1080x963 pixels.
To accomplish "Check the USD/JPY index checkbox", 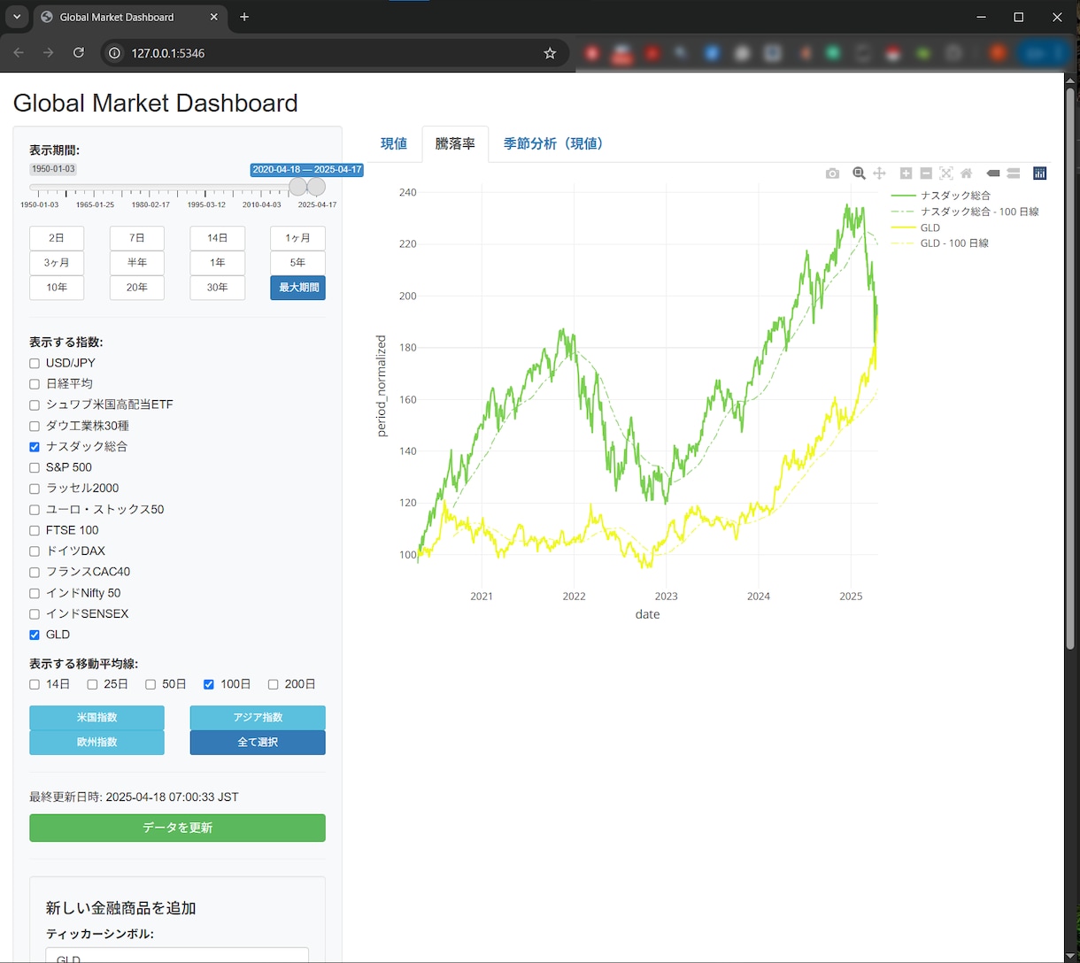I will 35,364.
